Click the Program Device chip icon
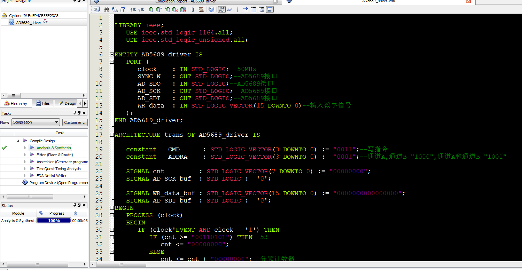Image resolution: width=522 pixels, height=270 pixels. [x=25, y=182]
